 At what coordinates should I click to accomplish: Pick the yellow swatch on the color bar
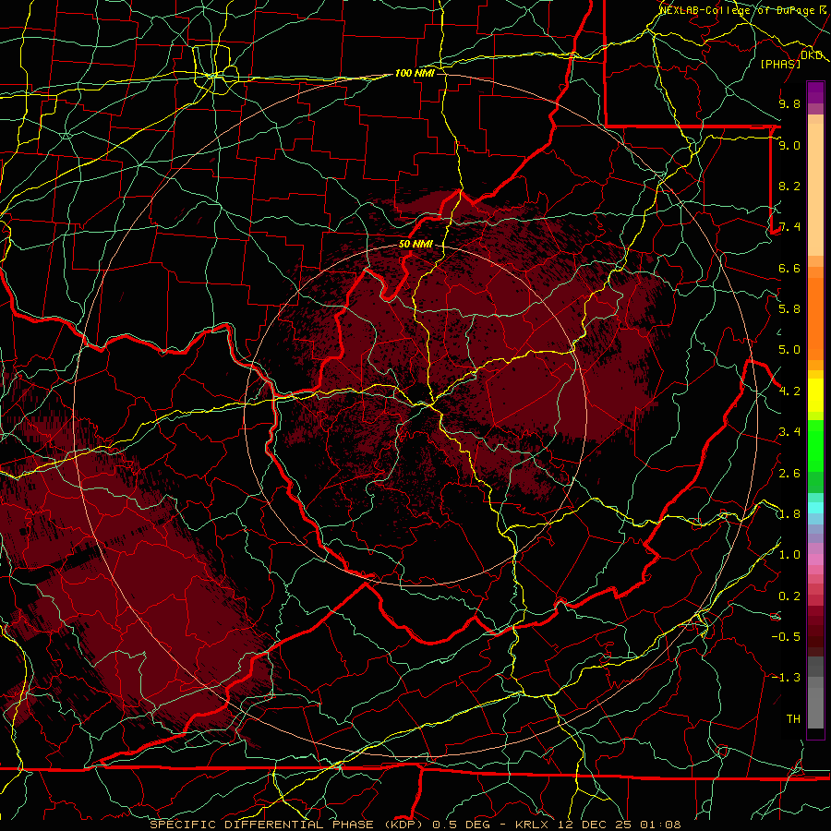pyautogui.click(x=815, y=395)
